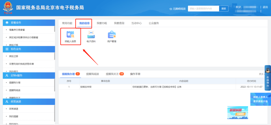Expand the 特色业务 sidebar section
This screenshot has height=125, width=271.
coord(29,49)
